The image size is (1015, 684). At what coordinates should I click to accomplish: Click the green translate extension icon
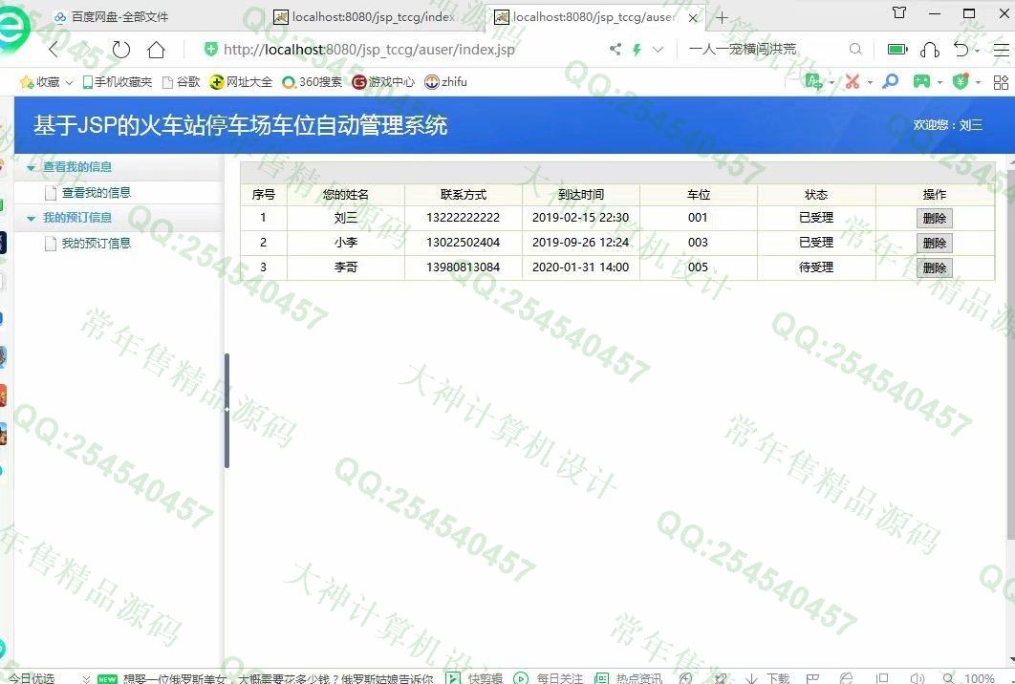[x=813, y=81]
